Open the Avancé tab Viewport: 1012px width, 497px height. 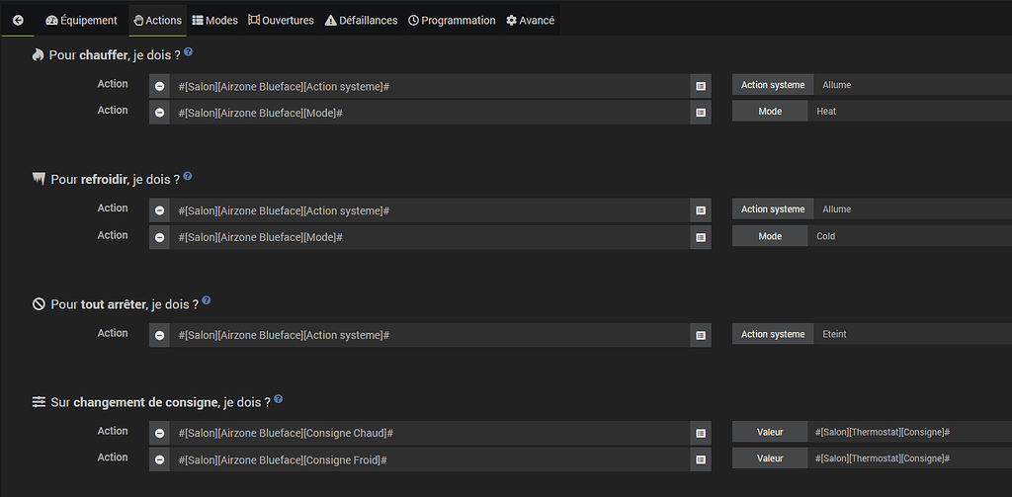point(531,20)
